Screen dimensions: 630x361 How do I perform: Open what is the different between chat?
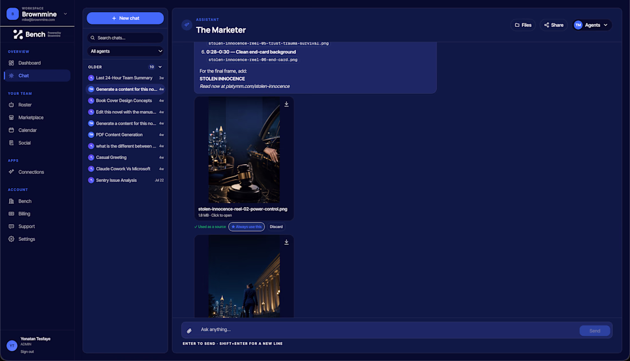125,146
